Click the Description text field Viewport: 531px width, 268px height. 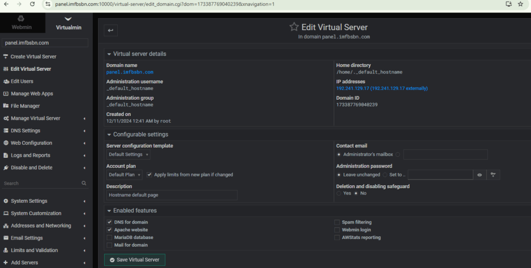[172, 195]
